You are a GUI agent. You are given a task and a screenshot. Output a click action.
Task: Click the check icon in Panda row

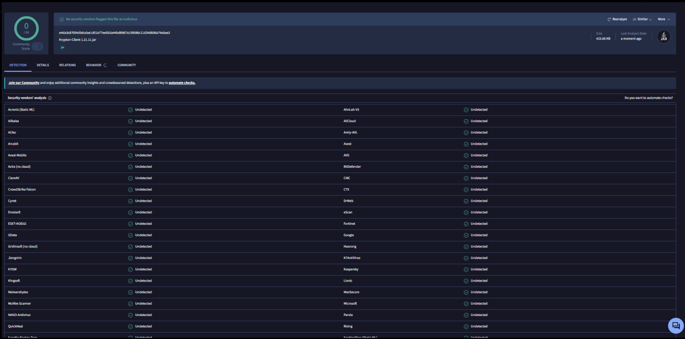point(466,315)
